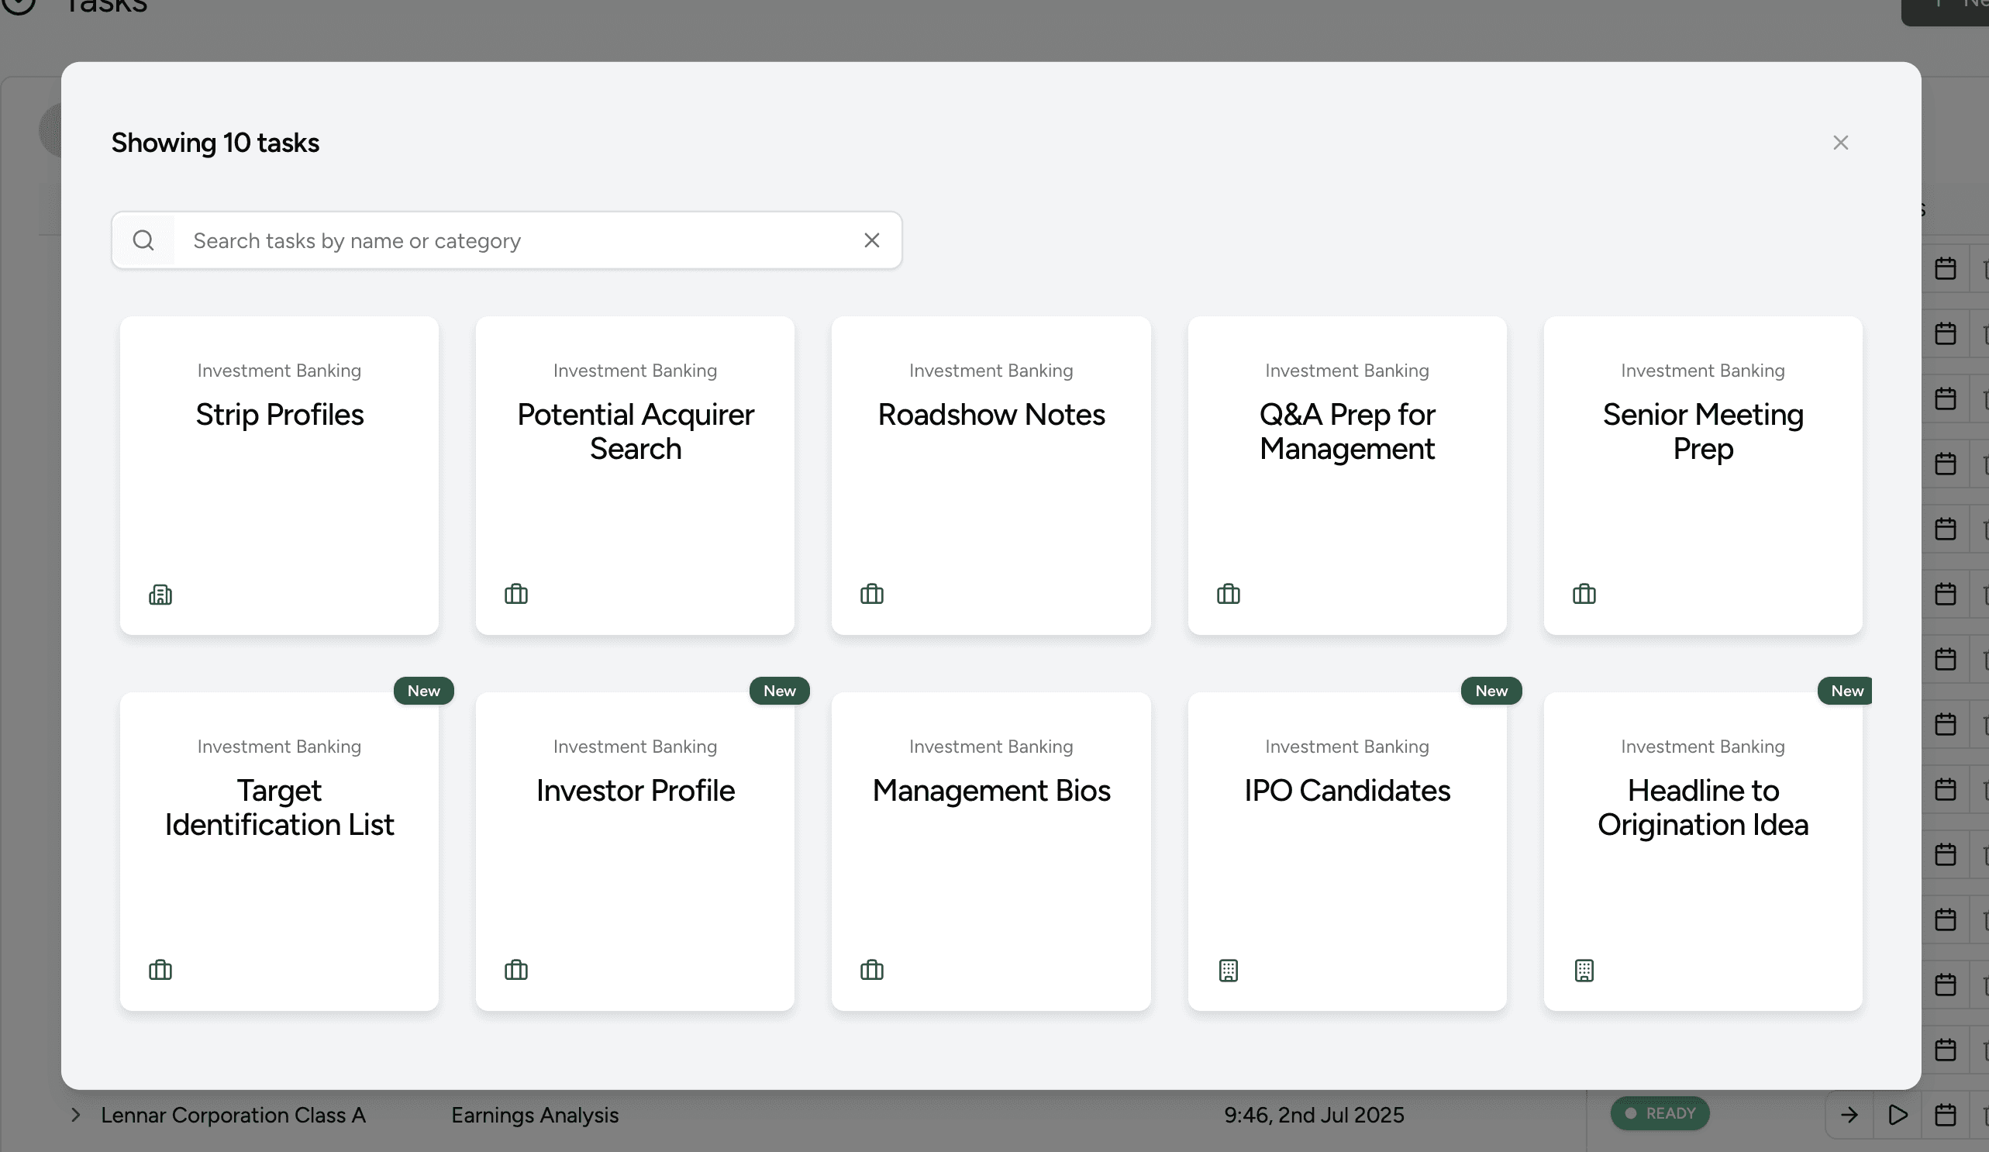Click the search magnifier icon
This screenshot has width=1989, height=1152.
point(143,240)
